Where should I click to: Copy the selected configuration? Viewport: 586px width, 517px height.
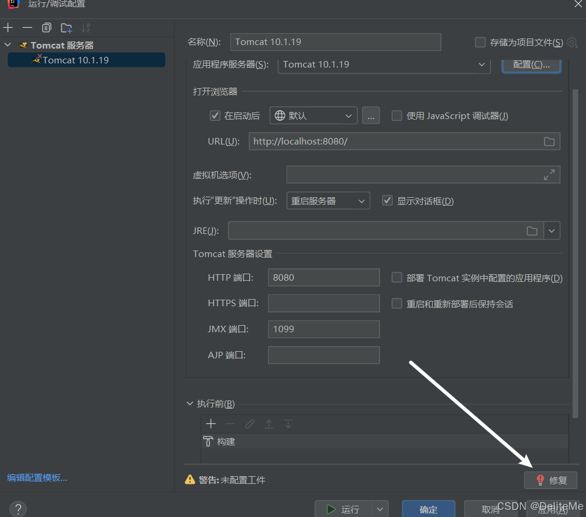(46, 28)
